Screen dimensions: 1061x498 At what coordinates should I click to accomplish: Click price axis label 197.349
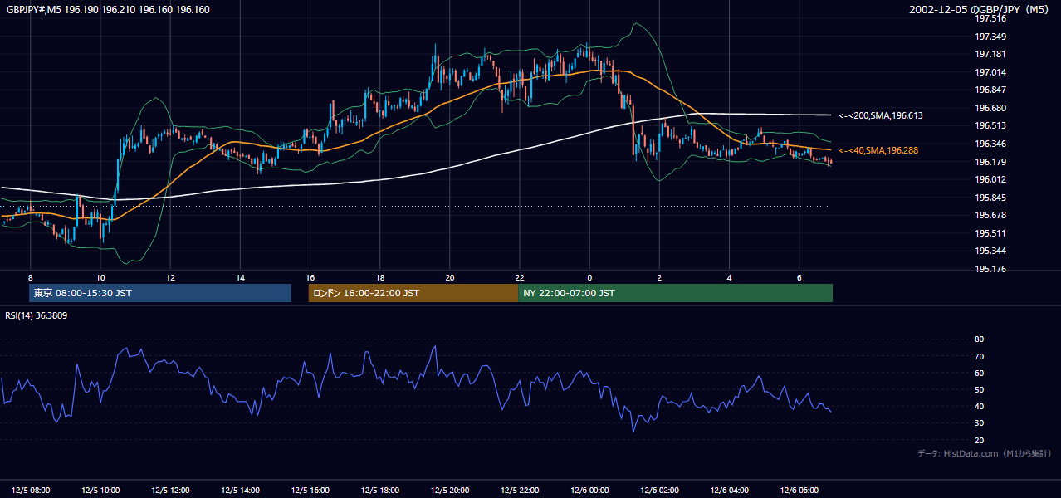[x=989, y=37]
